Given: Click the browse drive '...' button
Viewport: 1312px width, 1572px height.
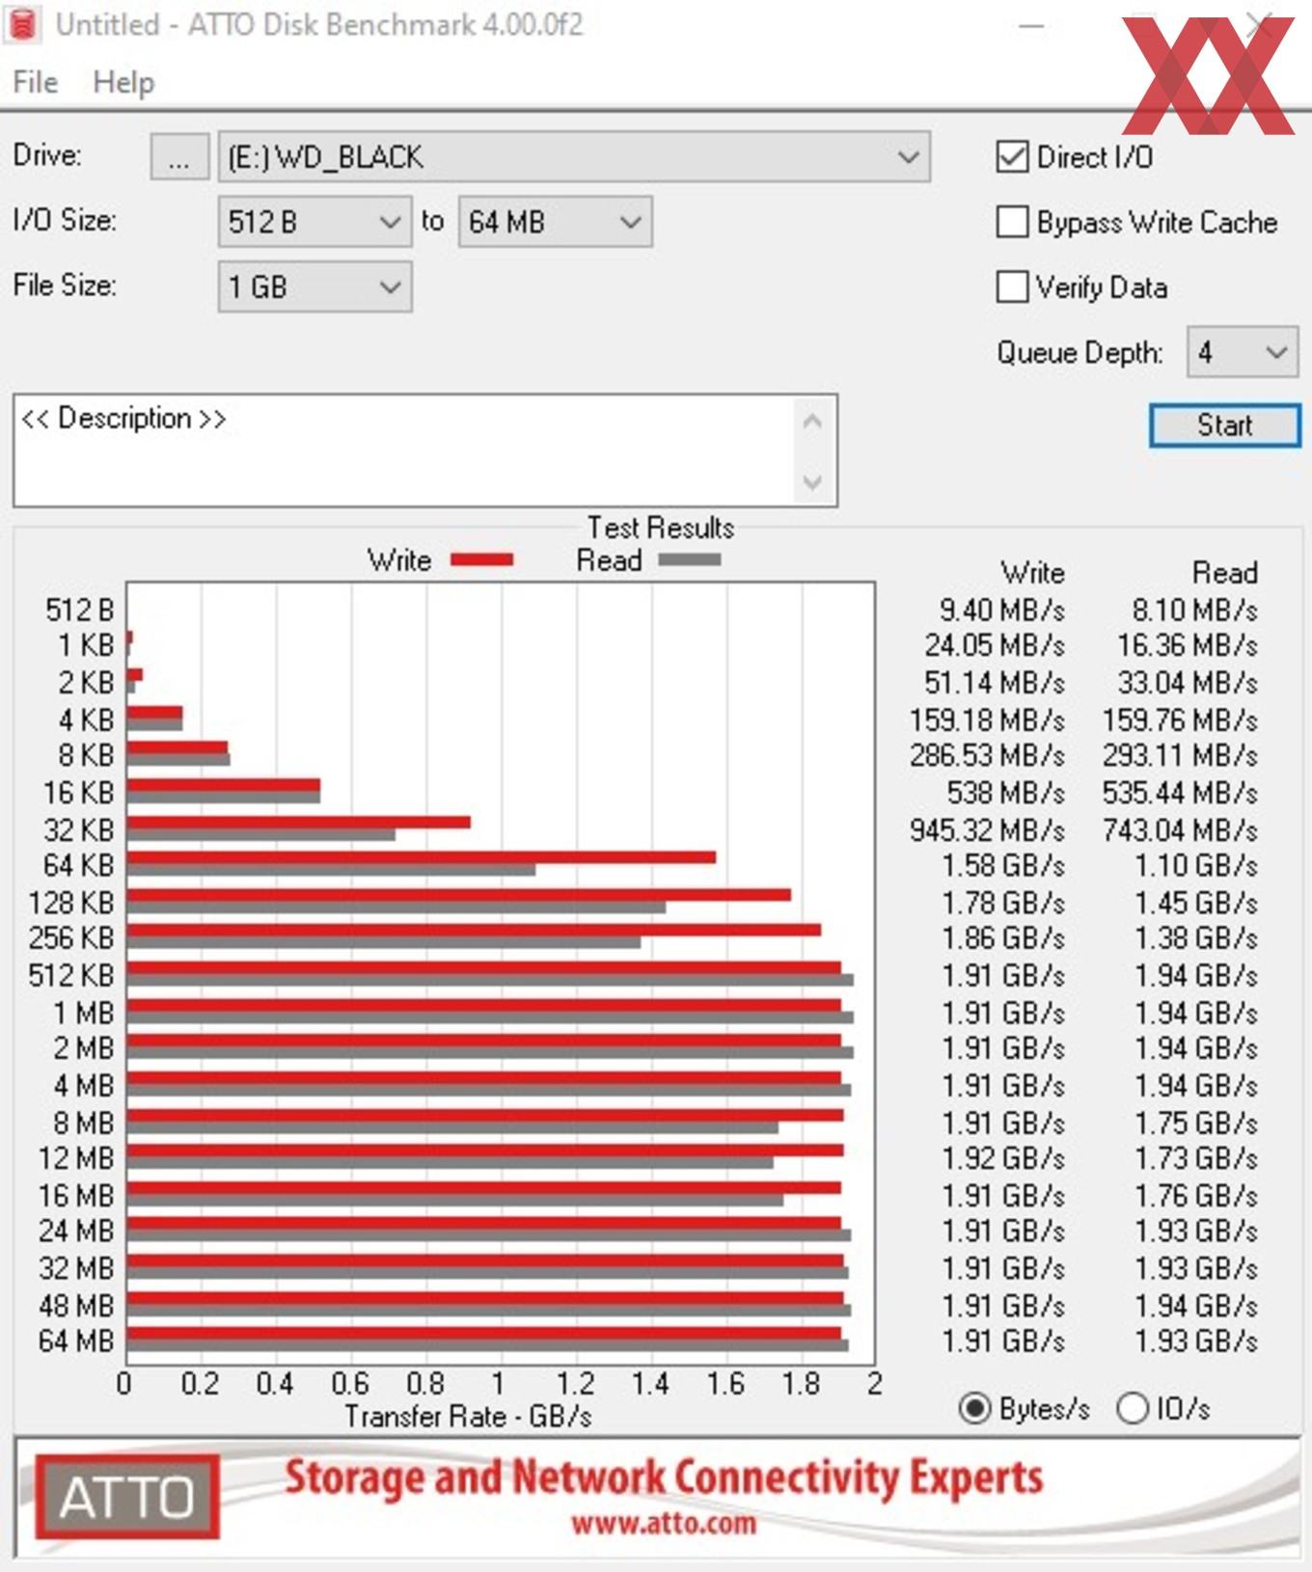Looking at the screenshot, I should [x=179, y=156].
